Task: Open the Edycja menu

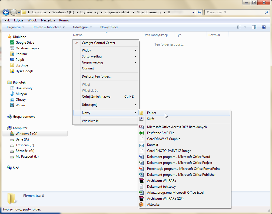Action: (x=19, y=20)
